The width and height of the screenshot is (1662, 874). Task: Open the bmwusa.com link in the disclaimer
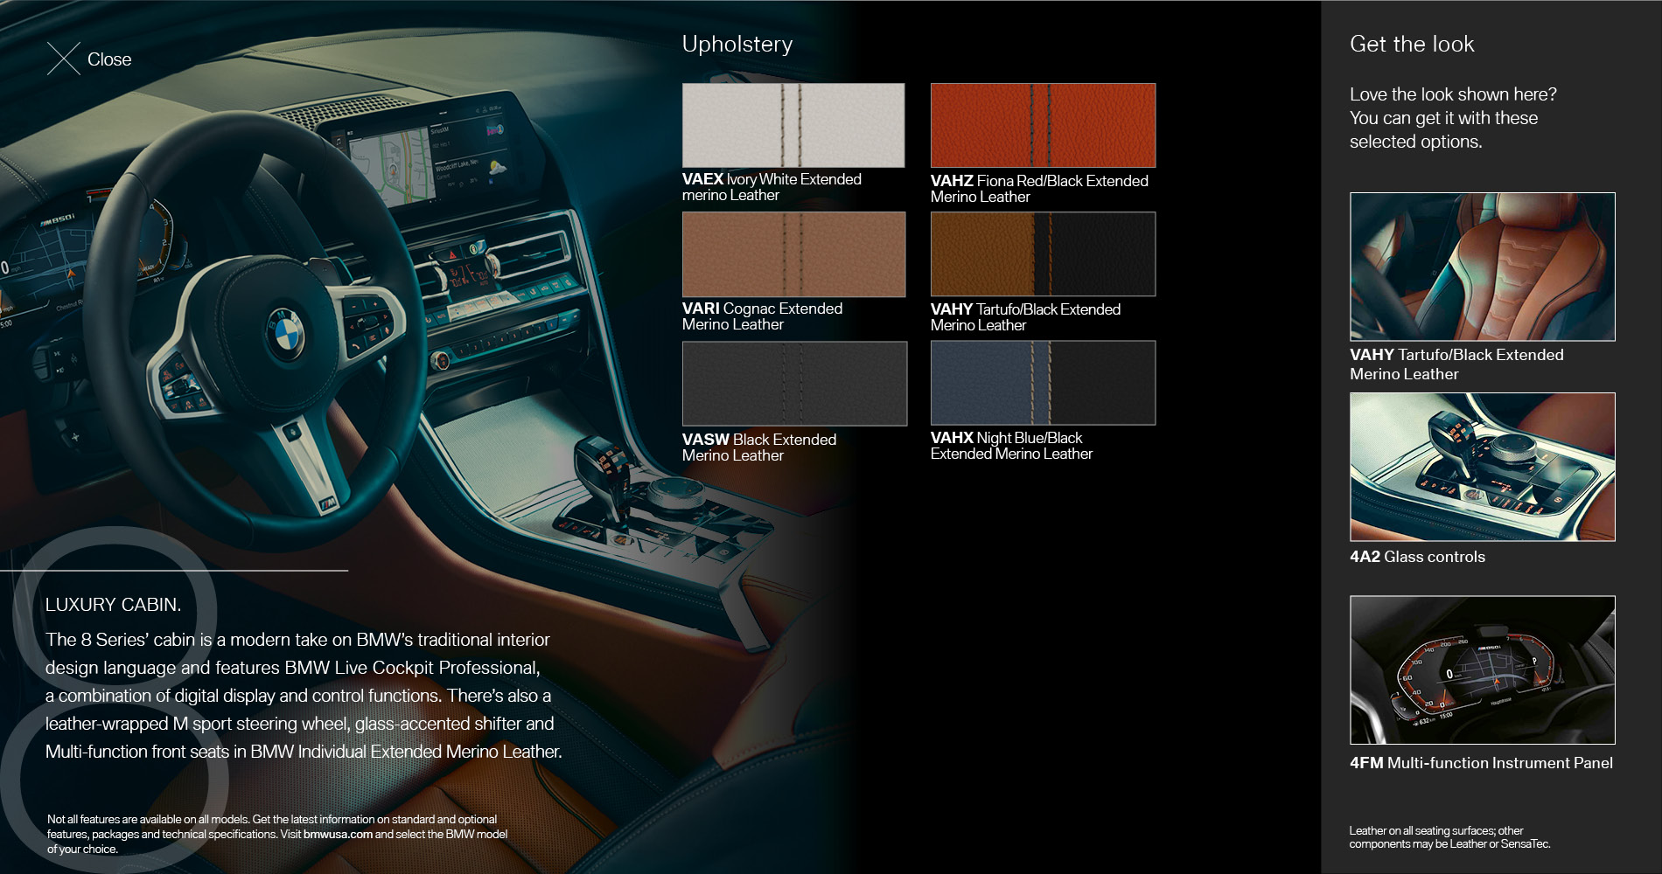[338, 834]
